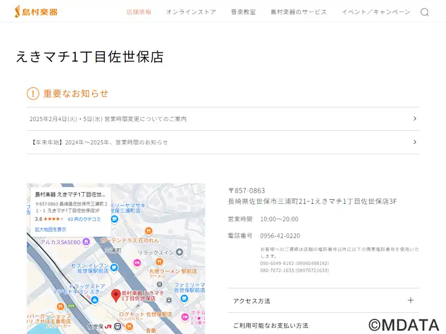Click the pink hotel marker near 丸徳ラーメン
Image resolution: width=446 pixels, height=334 pixels.
[137, 263]
